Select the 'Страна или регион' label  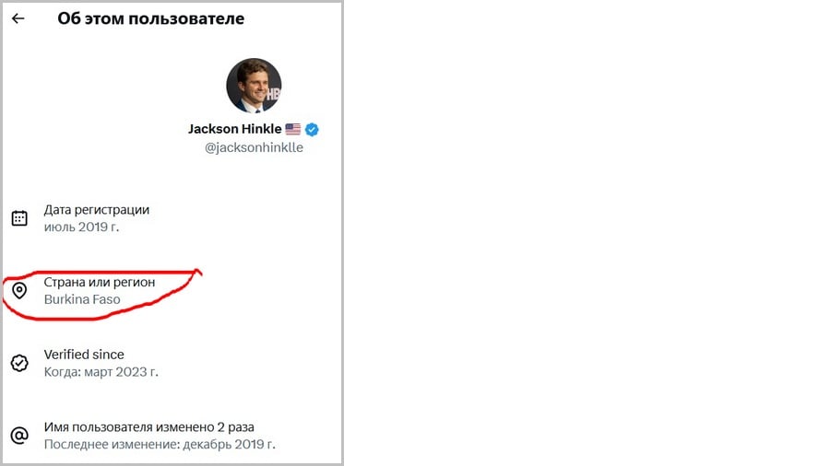[x=100, y=282]
